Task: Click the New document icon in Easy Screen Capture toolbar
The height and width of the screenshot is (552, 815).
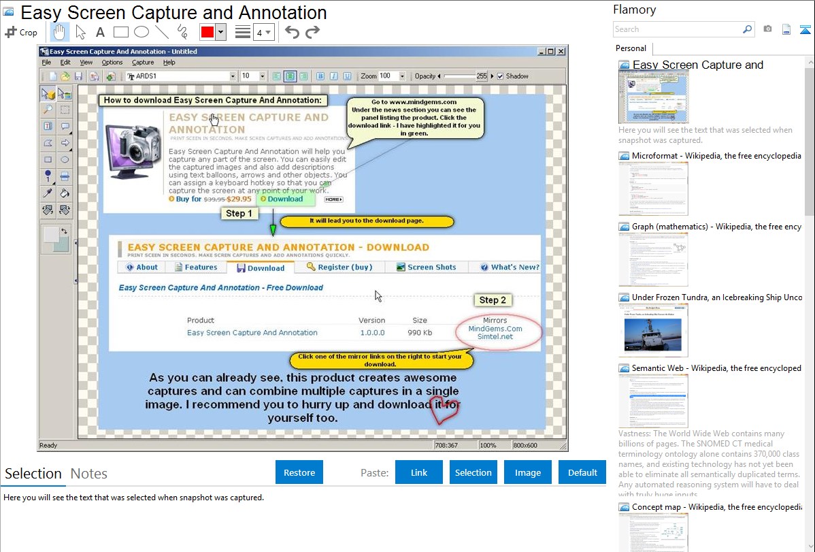Action: pos(53,76)
